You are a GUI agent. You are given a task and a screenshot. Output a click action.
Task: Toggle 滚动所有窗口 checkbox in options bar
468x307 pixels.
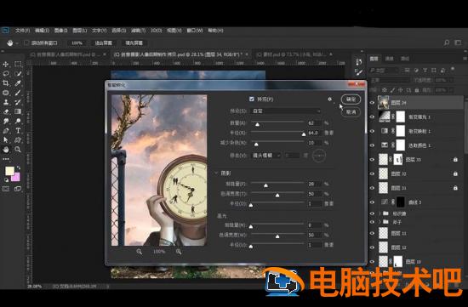26,43
